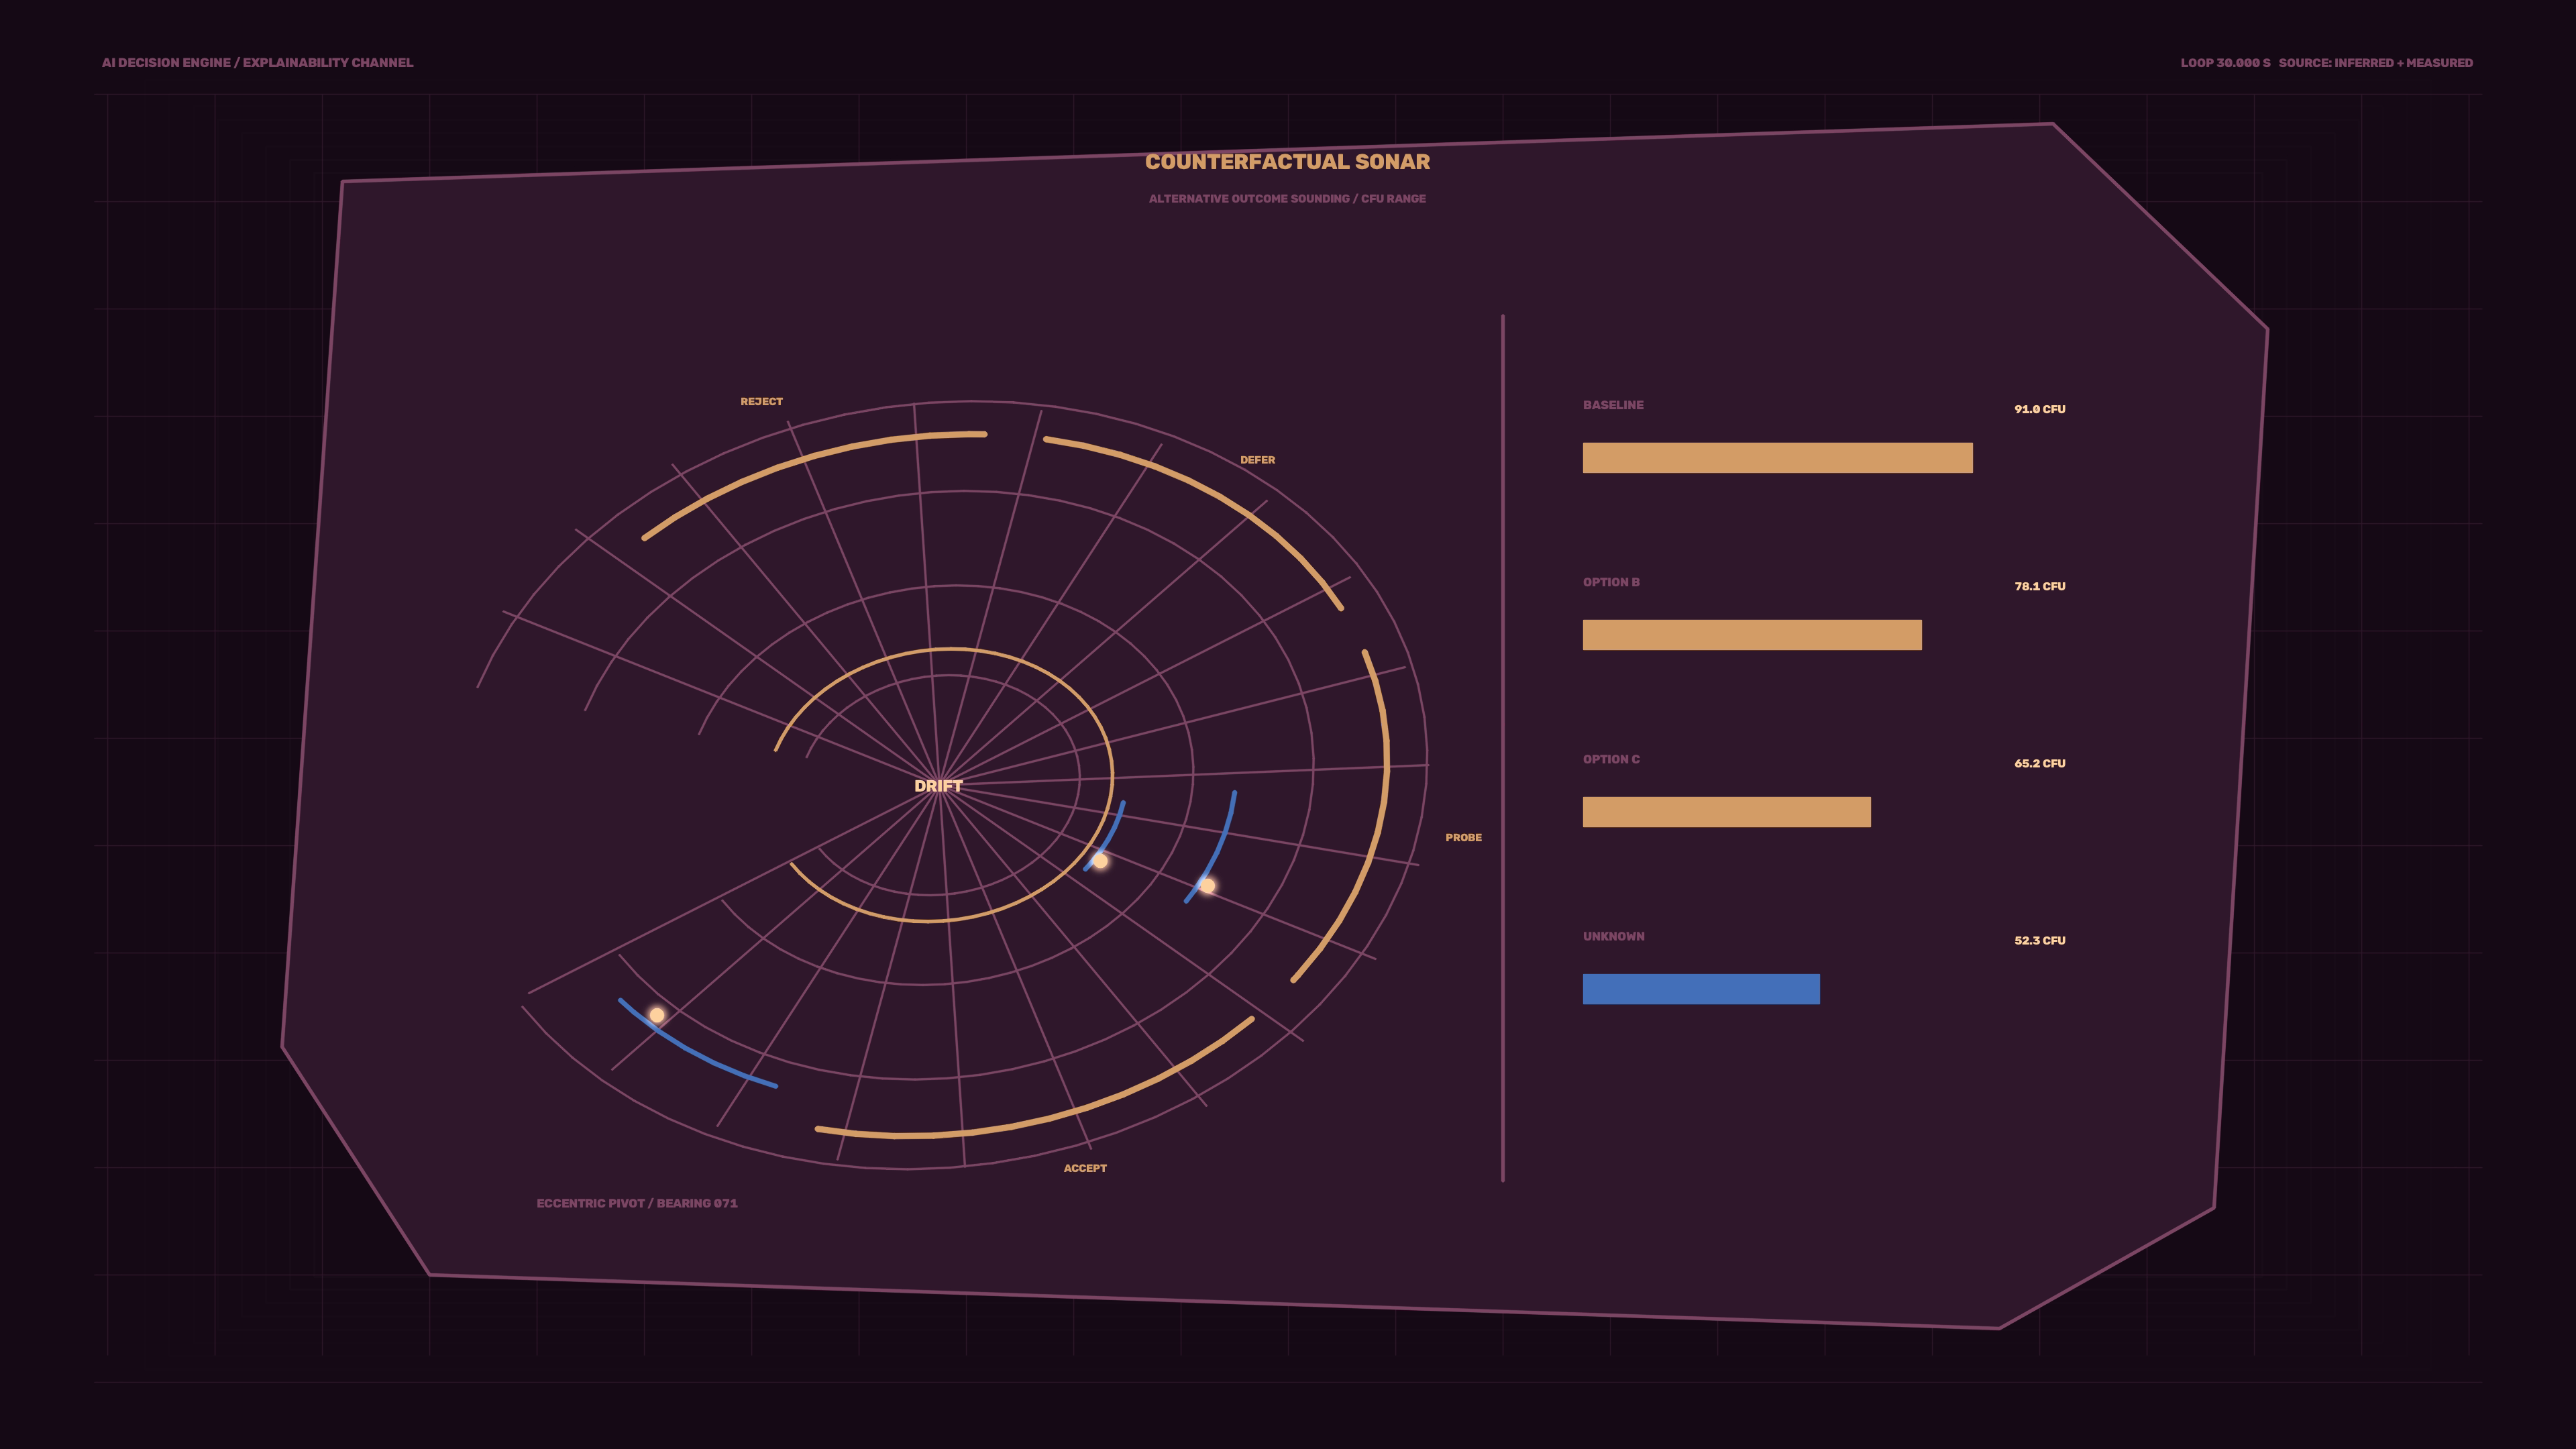Image resolution: width=2576 pixels, height=1449 pixels.
Task: Click the "OPTION C" row label
Action: click(x=1611, y=759)
